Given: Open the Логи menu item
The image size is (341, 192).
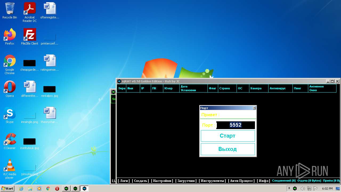Looking at the screenshot, I should (x=124, y=181).
